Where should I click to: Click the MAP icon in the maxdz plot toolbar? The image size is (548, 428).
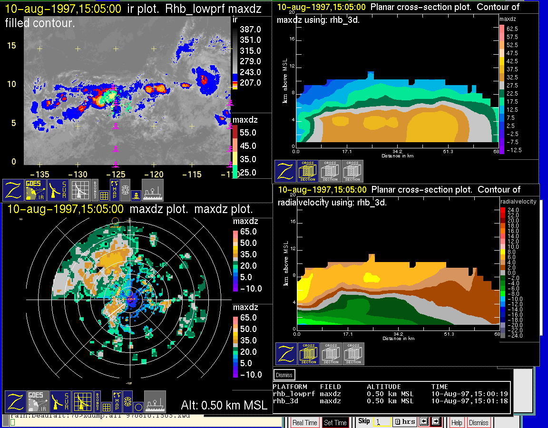(117, 402)
